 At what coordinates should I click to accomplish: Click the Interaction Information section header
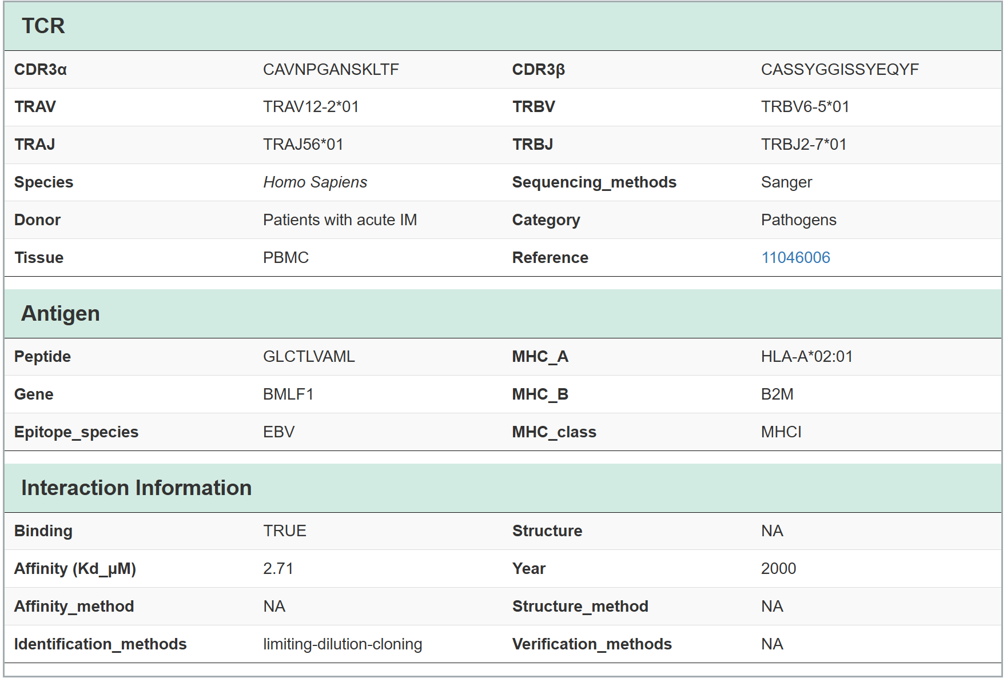pyautogui.click(x=136, y=488)
